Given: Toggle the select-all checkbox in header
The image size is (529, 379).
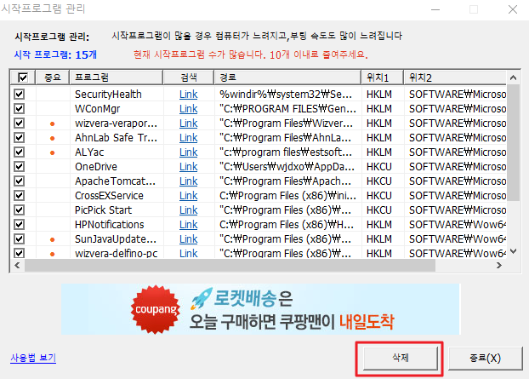Looking at the screenshot, I should pyautogui.click(x=23, y=78).
